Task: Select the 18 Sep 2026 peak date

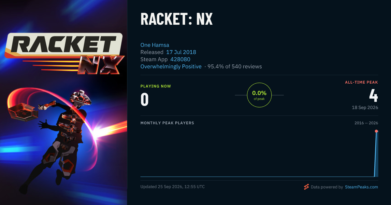Action: pos(365,107)
